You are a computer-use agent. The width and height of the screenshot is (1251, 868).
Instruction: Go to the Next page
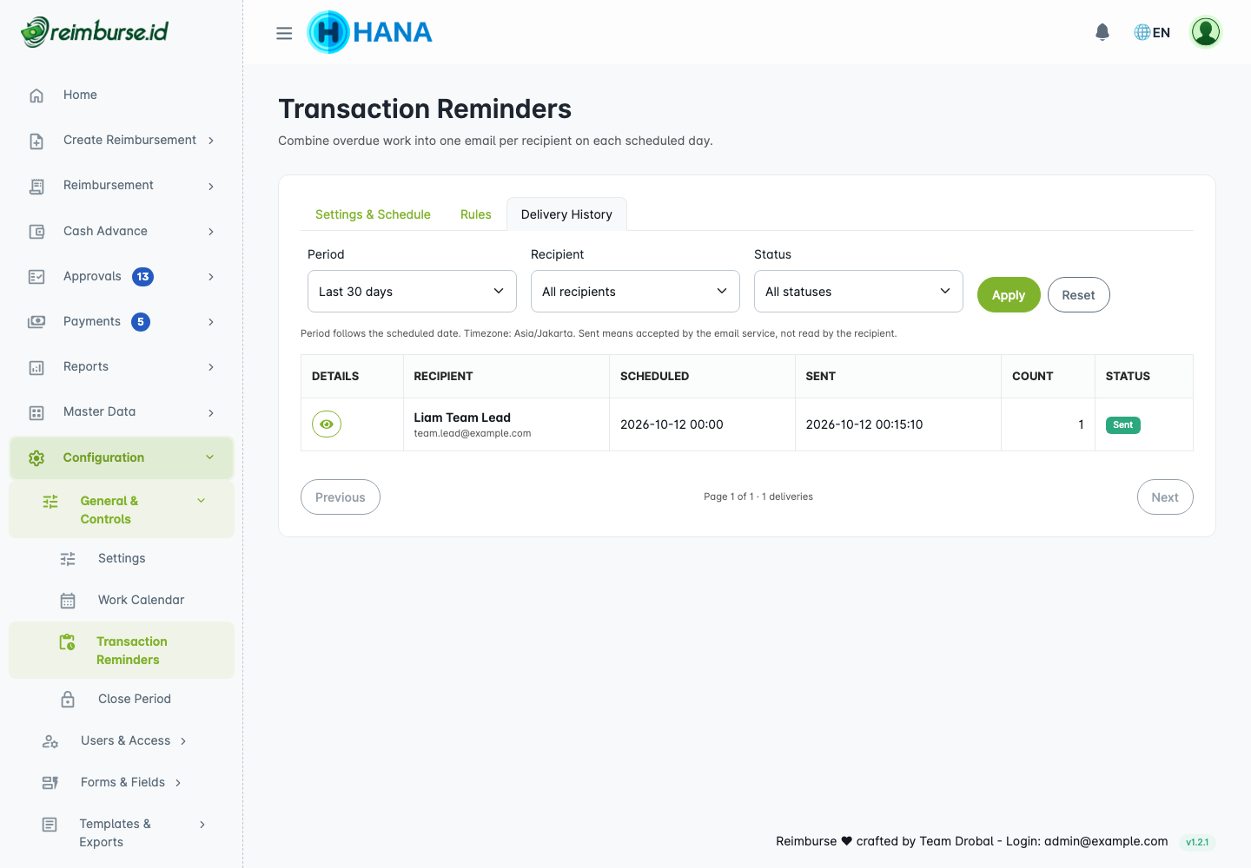coord(1165,497)
